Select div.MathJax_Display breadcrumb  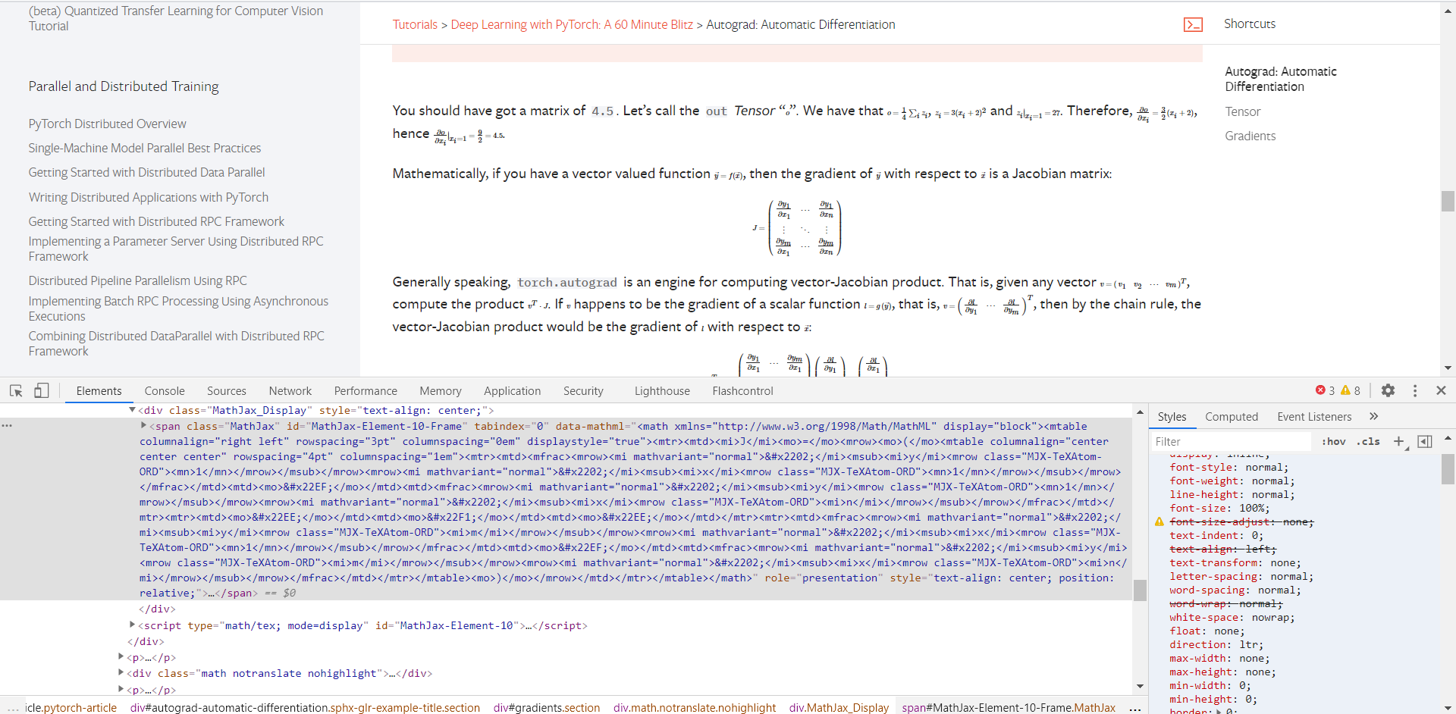(839, 707)
